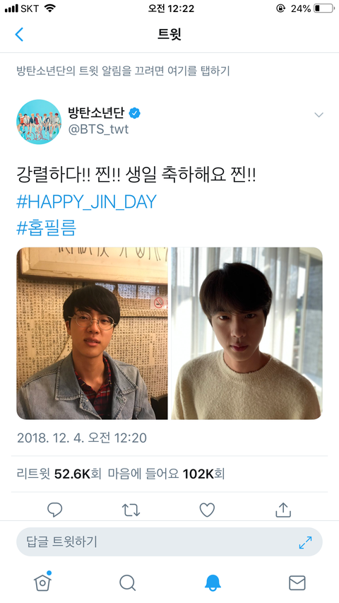Open the #홉필름 hashtag link

(47, 228)
